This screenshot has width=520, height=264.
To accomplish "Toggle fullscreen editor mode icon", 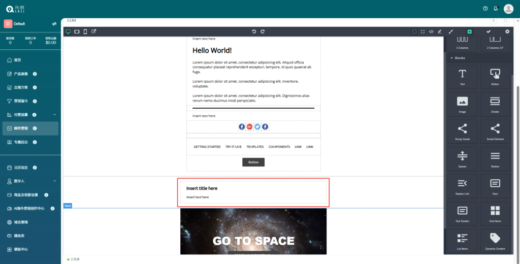I will click(x=422, y=31).
